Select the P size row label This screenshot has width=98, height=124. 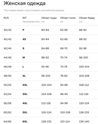[x=23, y=30]
